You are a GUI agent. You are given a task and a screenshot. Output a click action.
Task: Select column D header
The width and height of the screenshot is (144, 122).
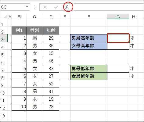tap(51, 17)
